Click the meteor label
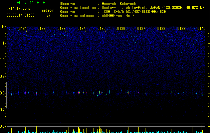The image size is (210, 133). point(47,10)
